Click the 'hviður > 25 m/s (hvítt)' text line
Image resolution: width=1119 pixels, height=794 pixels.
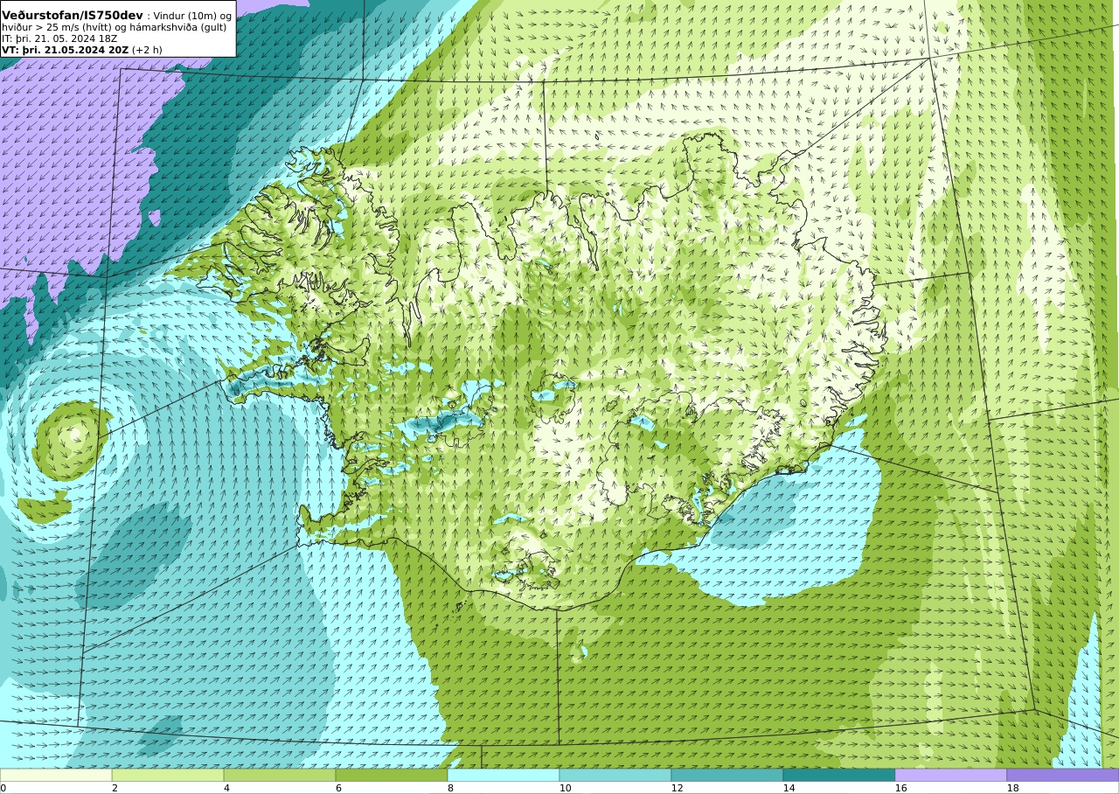point(114,27)
